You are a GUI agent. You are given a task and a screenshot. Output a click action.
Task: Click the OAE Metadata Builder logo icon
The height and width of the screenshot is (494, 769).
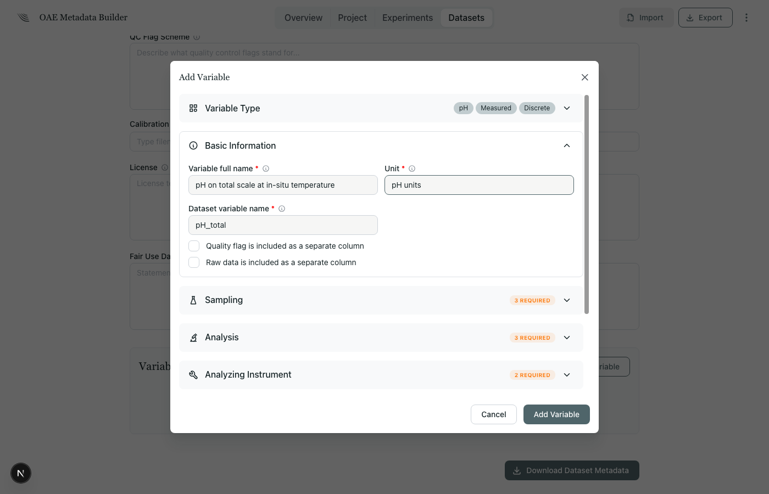(23, 18)
